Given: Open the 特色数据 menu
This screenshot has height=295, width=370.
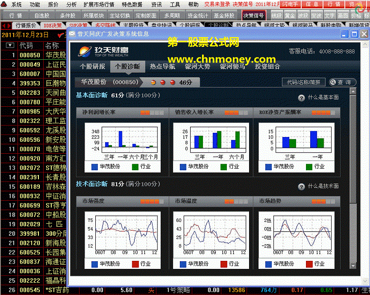Looking at the screenshot, I should tap(132, 4).
